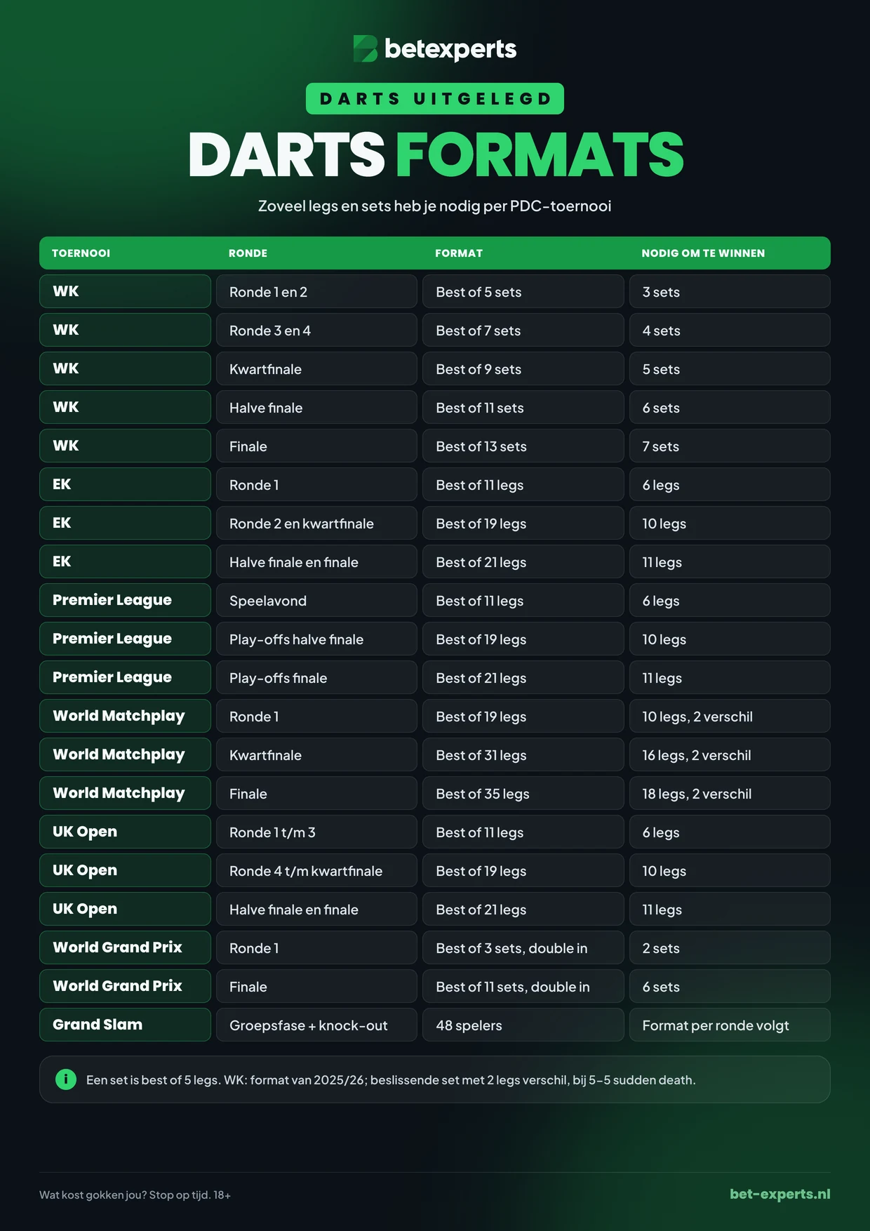Click the 'TOERNOOI' column header
Screen dimensions: 870x1231
pyautogui.click(x=81, y=253)
